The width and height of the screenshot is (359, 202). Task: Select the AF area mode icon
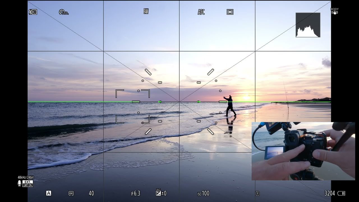[x=230, y=12]
